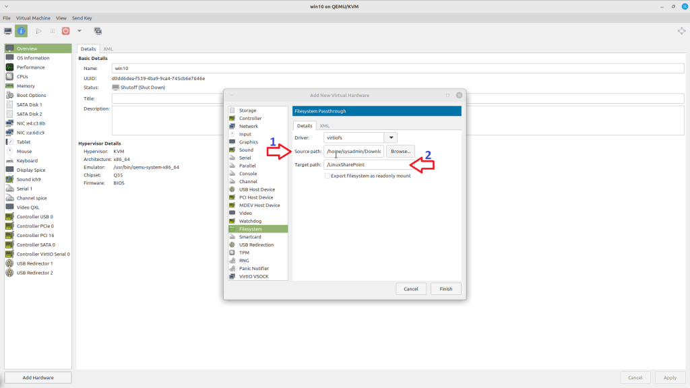The width and height of the screenshot is (690, 388).
Task: Shut down the VM with power icon
Action: point(65,31)
